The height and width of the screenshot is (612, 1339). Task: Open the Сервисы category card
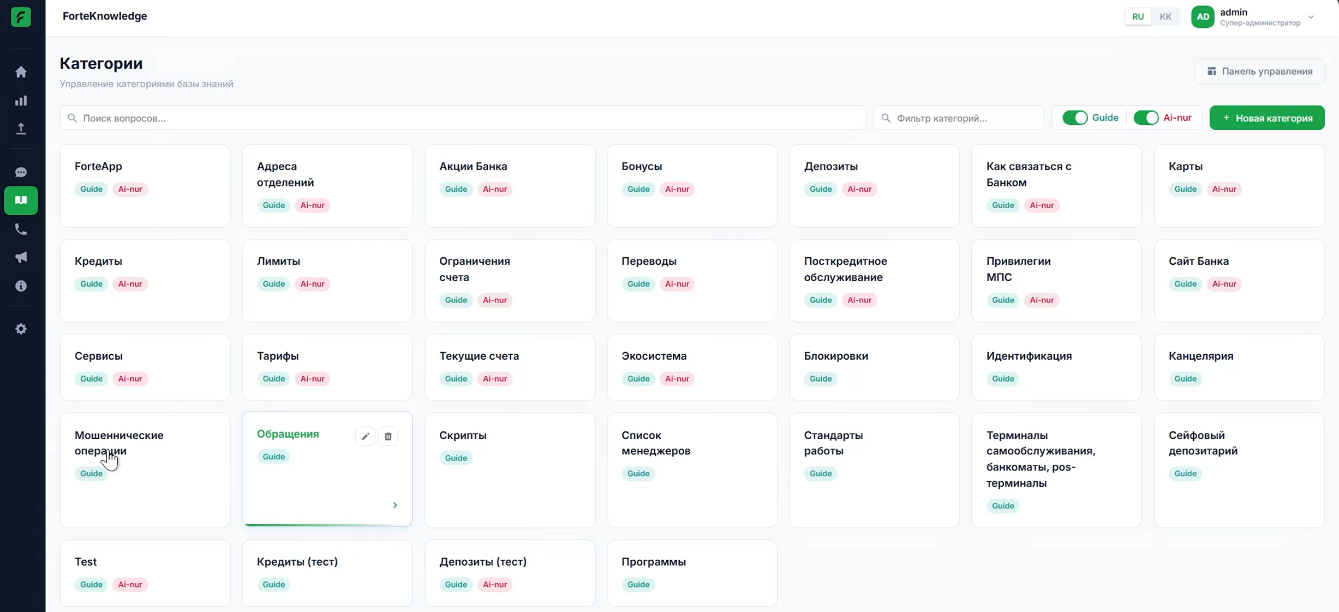pyautogui.click(x=145, y=367)
